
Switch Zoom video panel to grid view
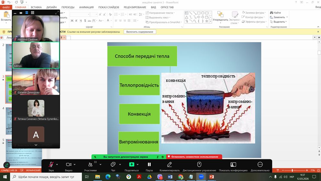click(33, 13)
